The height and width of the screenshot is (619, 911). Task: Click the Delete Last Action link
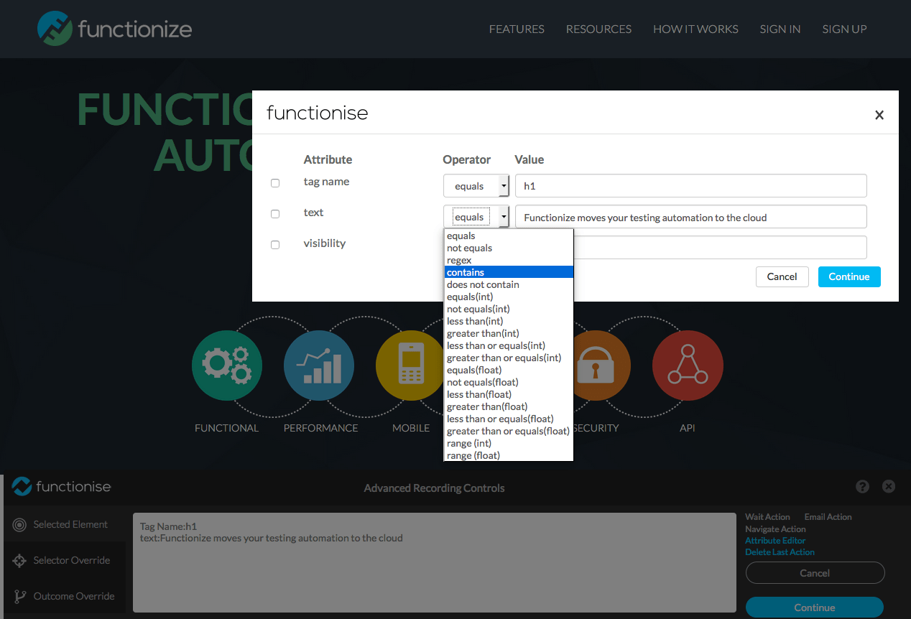point(780,552)
